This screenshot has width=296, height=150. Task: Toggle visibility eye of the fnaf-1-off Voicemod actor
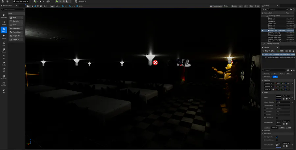pyautogui.click(x=262, y=30)
